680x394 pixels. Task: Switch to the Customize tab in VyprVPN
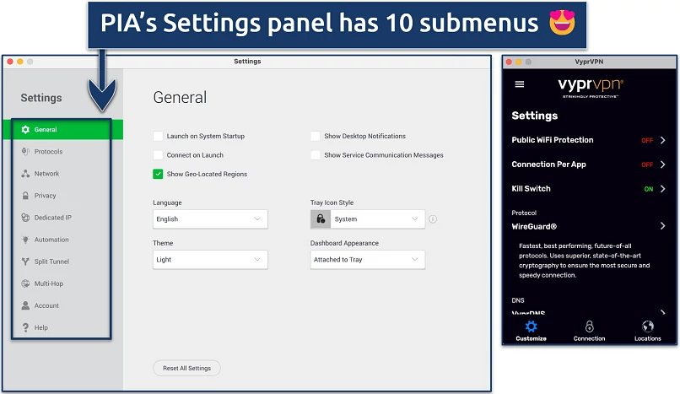(x=531, y=332)
